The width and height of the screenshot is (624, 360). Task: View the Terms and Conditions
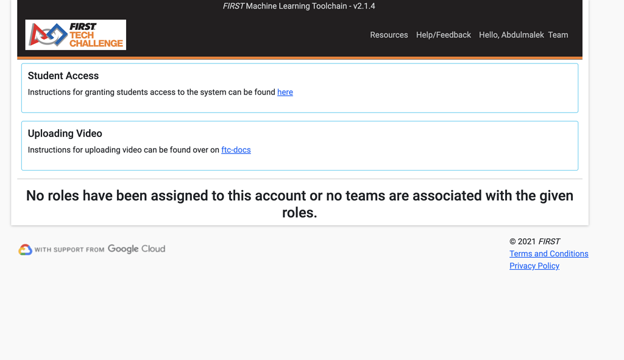[548, 253]
